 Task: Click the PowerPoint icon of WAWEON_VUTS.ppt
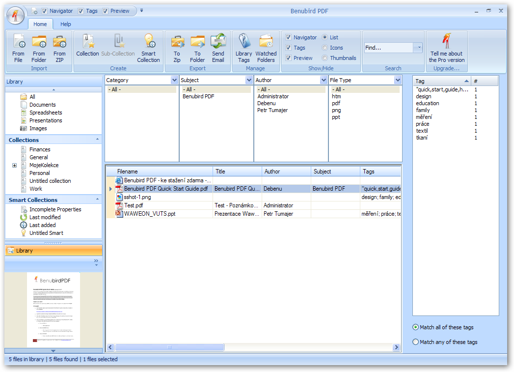[119, 214]
